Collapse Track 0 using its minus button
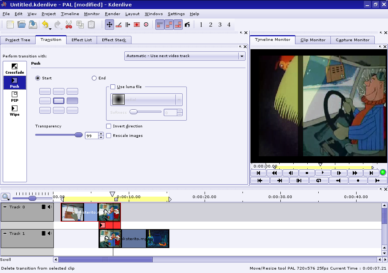Screen dimensions: 388x273 5,207
